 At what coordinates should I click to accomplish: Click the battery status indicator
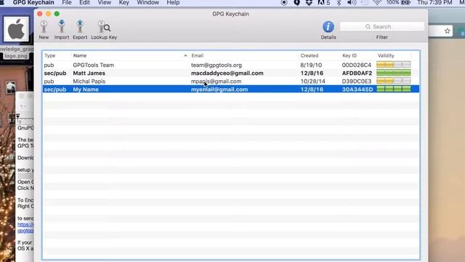(x=399, y=3)
